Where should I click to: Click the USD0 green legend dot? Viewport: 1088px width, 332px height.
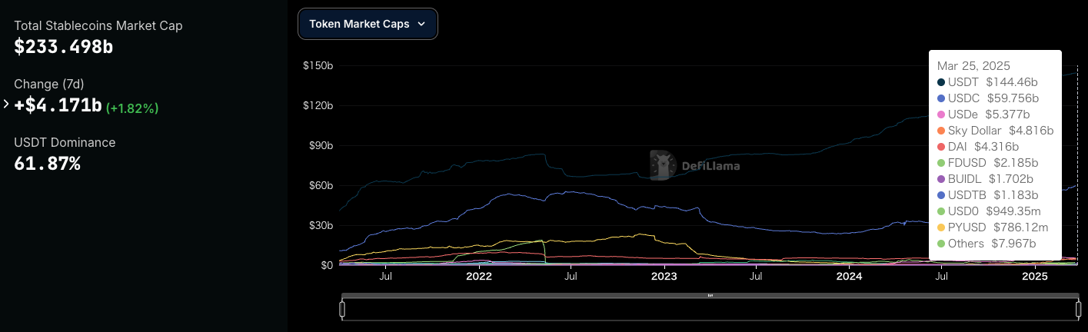tap(941, 211)
